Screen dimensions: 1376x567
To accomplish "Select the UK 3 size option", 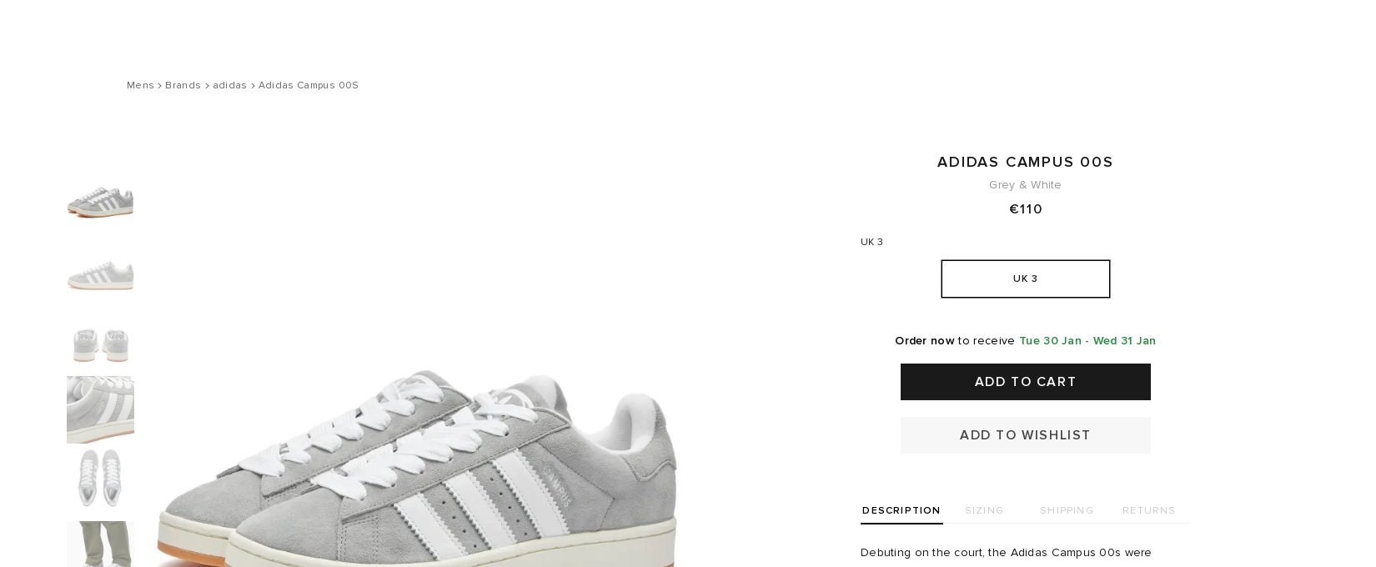I will (x=1025, y=278).
